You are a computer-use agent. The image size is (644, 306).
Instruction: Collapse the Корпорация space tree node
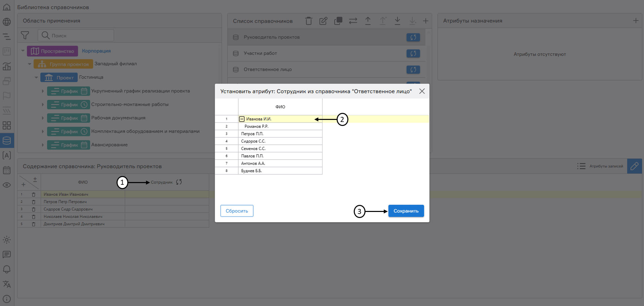[23, 51]
